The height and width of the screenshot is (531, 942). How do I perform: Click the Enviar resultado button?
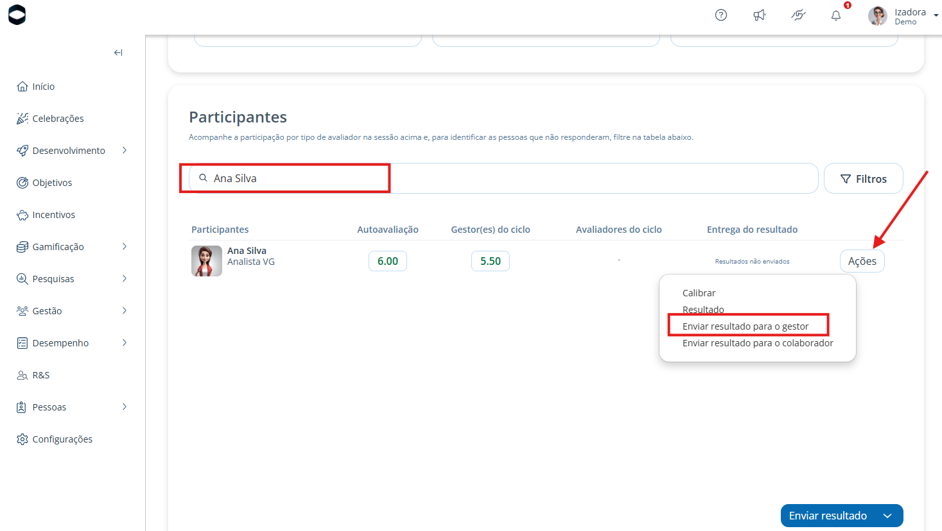[x=828, y=516]
